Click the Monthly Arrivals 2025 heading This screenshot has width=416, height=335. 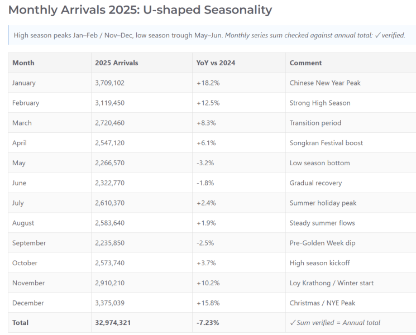point(140,11)
